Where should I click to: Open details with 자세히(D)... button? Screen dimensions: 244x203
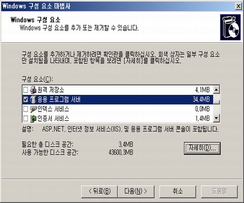(202, 148)
